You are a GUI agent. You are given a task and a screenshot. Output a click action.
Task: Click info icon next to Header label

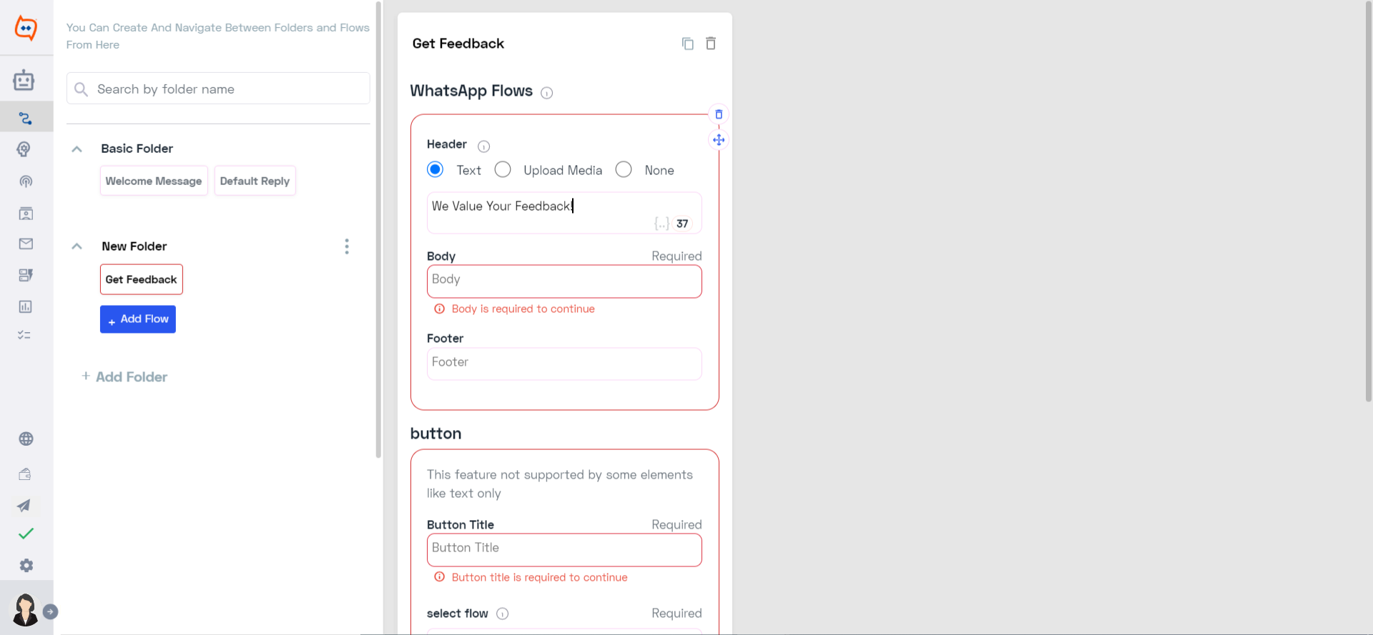[x=484, y=146]
